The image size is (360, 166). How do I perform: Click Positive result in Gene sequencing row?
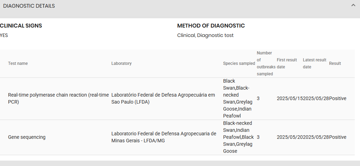[338, 137]
